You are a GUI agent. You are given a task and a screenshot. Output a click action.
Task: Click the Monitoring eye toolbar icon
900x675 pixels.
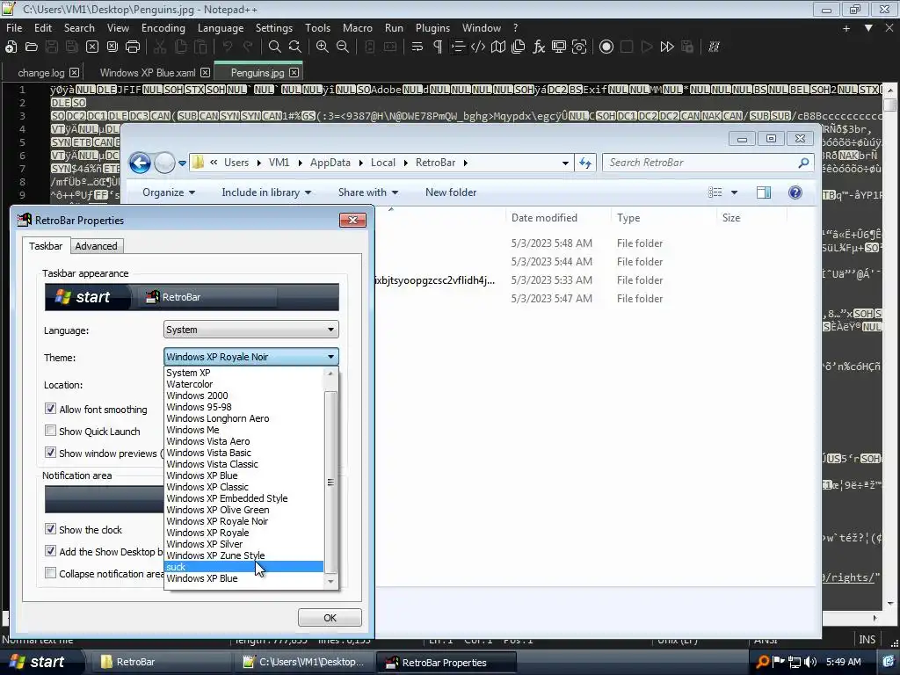[579, 47]
